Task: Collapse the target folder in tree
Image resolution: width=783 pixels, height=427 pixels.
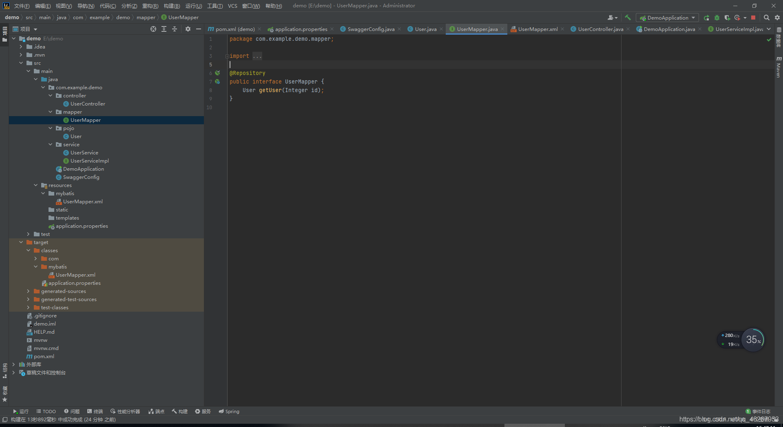Action: [x=21, y=242]
